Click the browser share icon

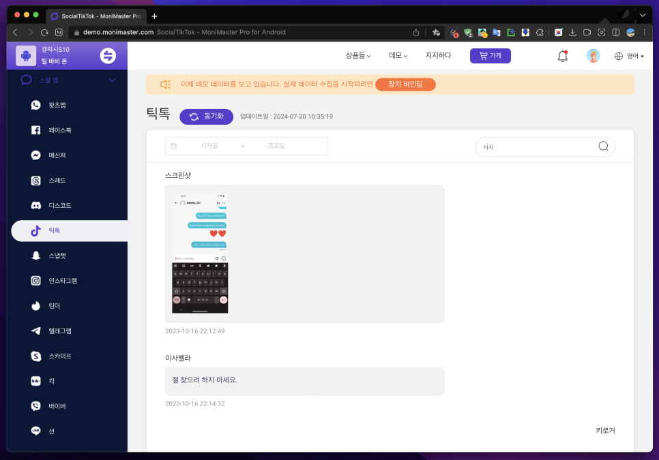(416, 32)
